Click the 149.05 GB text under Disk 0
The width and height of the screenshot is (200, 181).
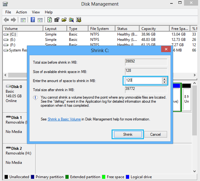pos(14,96)
